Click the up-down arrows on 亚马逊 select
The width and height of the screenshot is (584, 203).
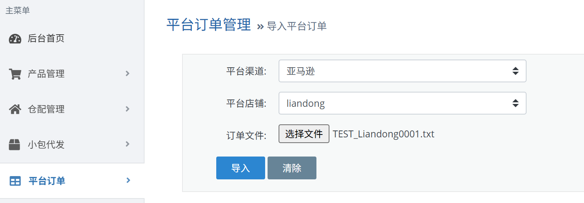click(x=515, y=71)
